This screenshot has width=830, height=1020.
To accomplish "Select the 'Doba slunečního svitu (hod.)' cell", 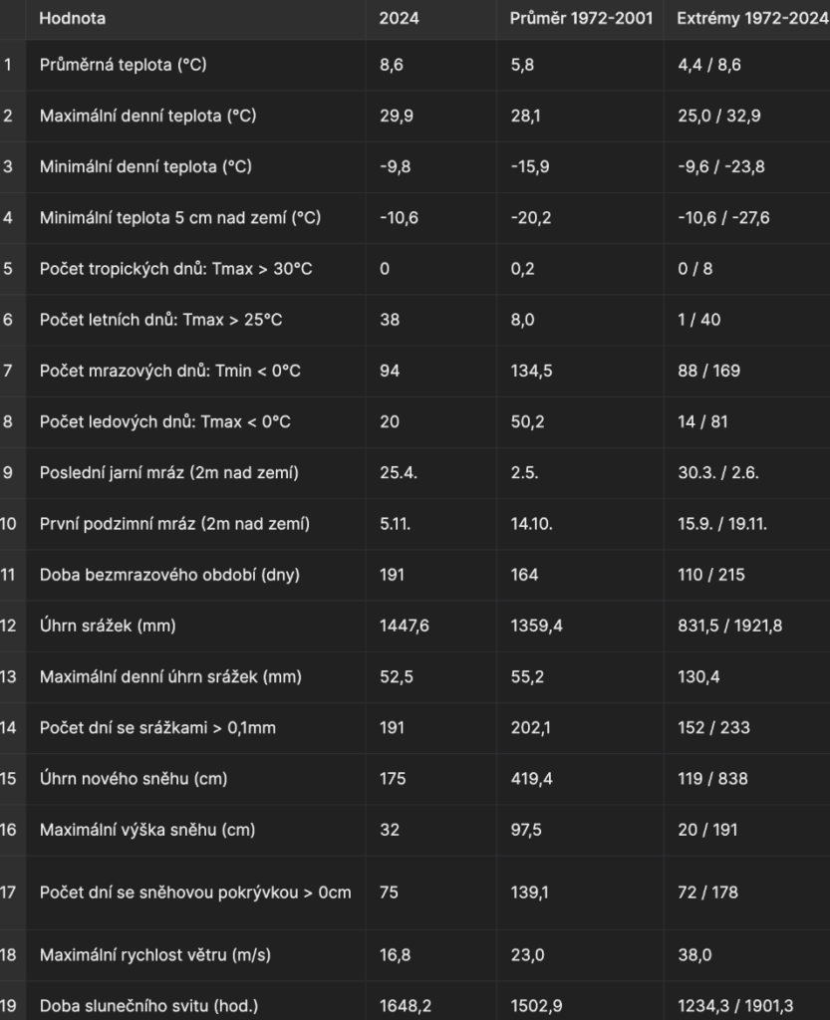I will click(148, 1006).
